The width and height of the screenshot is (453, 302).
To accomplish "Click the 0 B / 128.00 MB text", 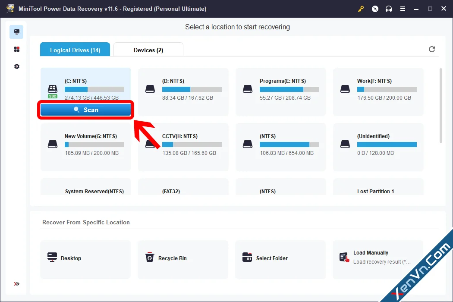I will pyautogui.click(x=375, y=153).
